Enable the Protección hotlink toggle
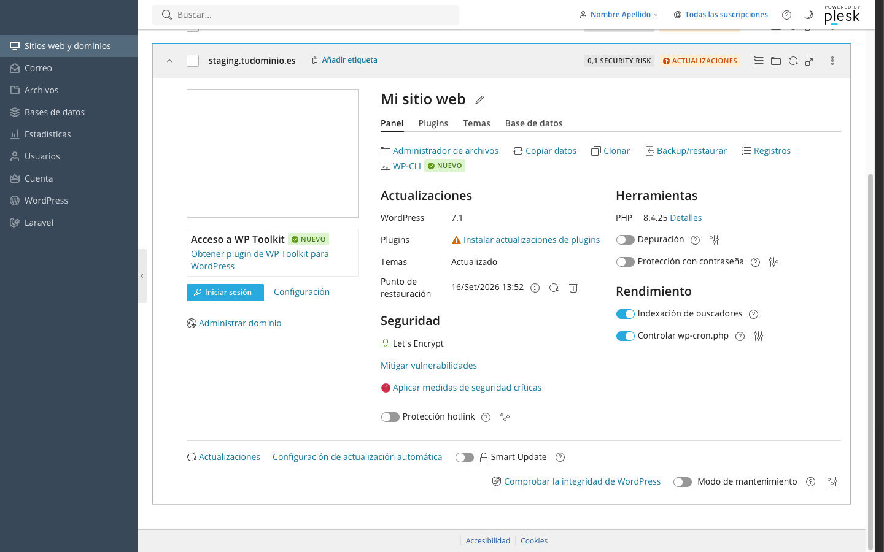The height and width of the screenshot is (552, 884). (390, 417)
